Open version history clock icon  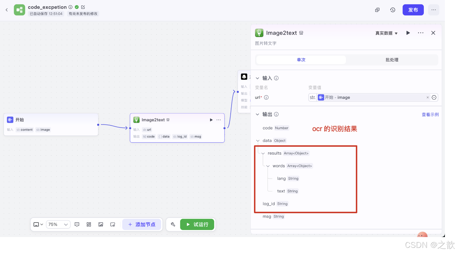393,10
